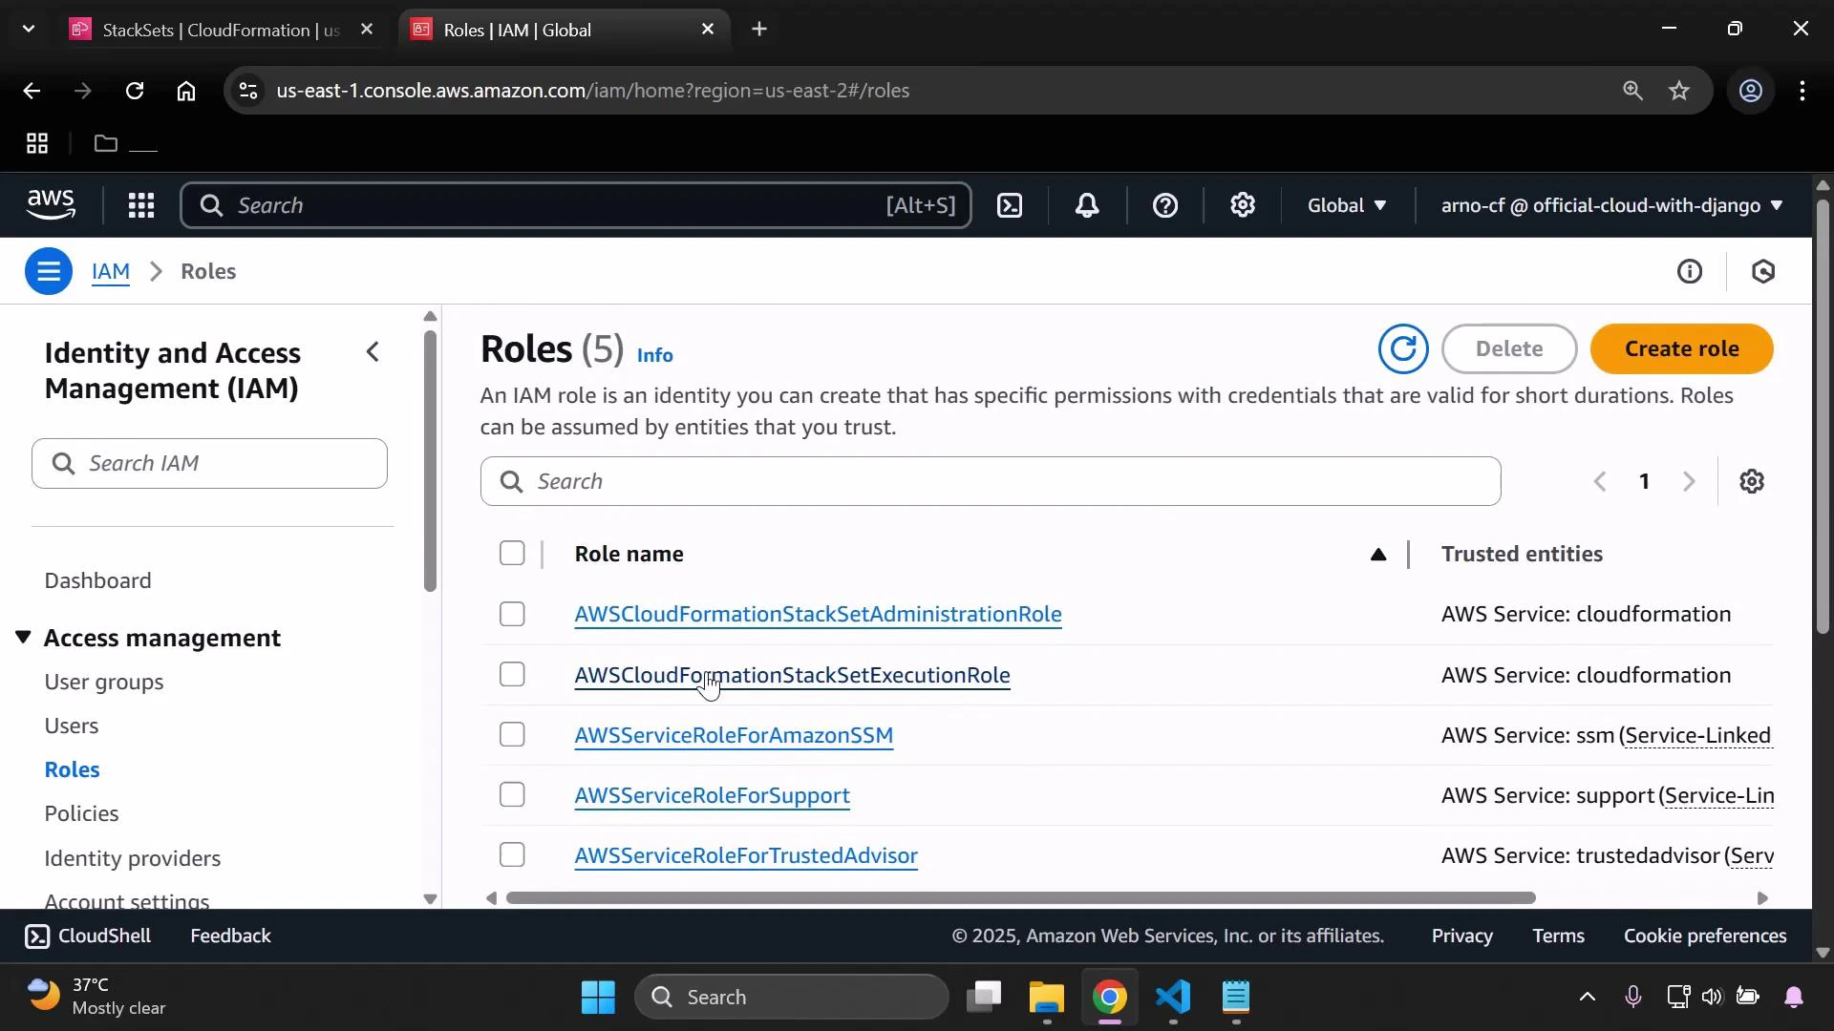Open AWS help with the question mark icon
Screen dimensions: 1834x1031
click(x=1164, y=205)
